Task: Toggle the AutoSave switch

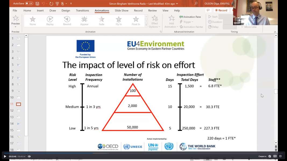Action: click(29, 3)
